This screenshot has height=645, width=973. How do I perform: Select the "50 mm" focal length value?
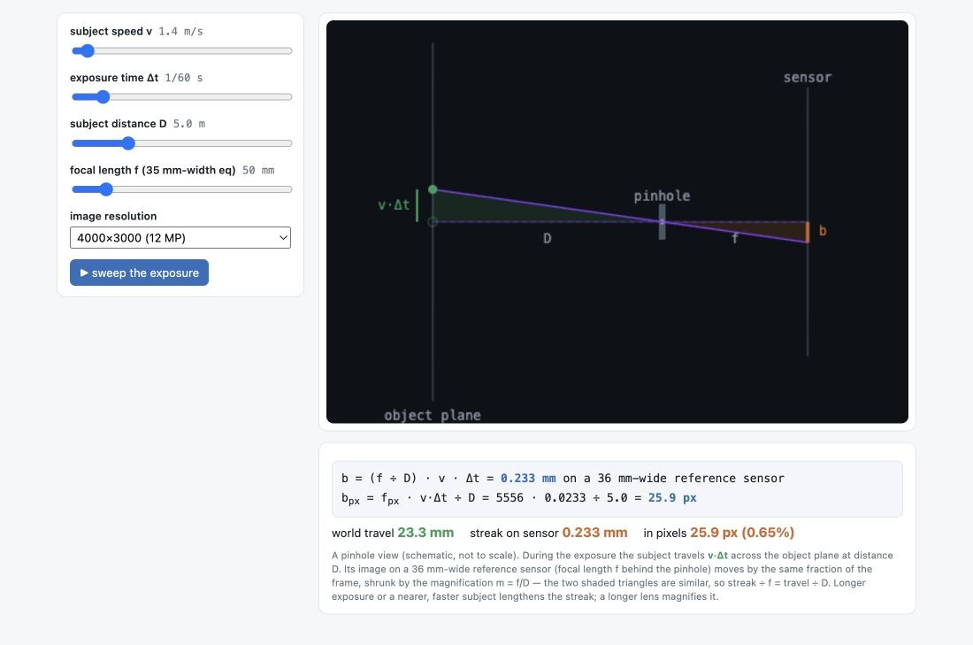click(258, 170)
